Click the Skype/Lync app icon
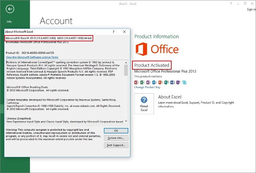Screen dimensions: 256x173 pyautogui.click(x=184, y=83)
